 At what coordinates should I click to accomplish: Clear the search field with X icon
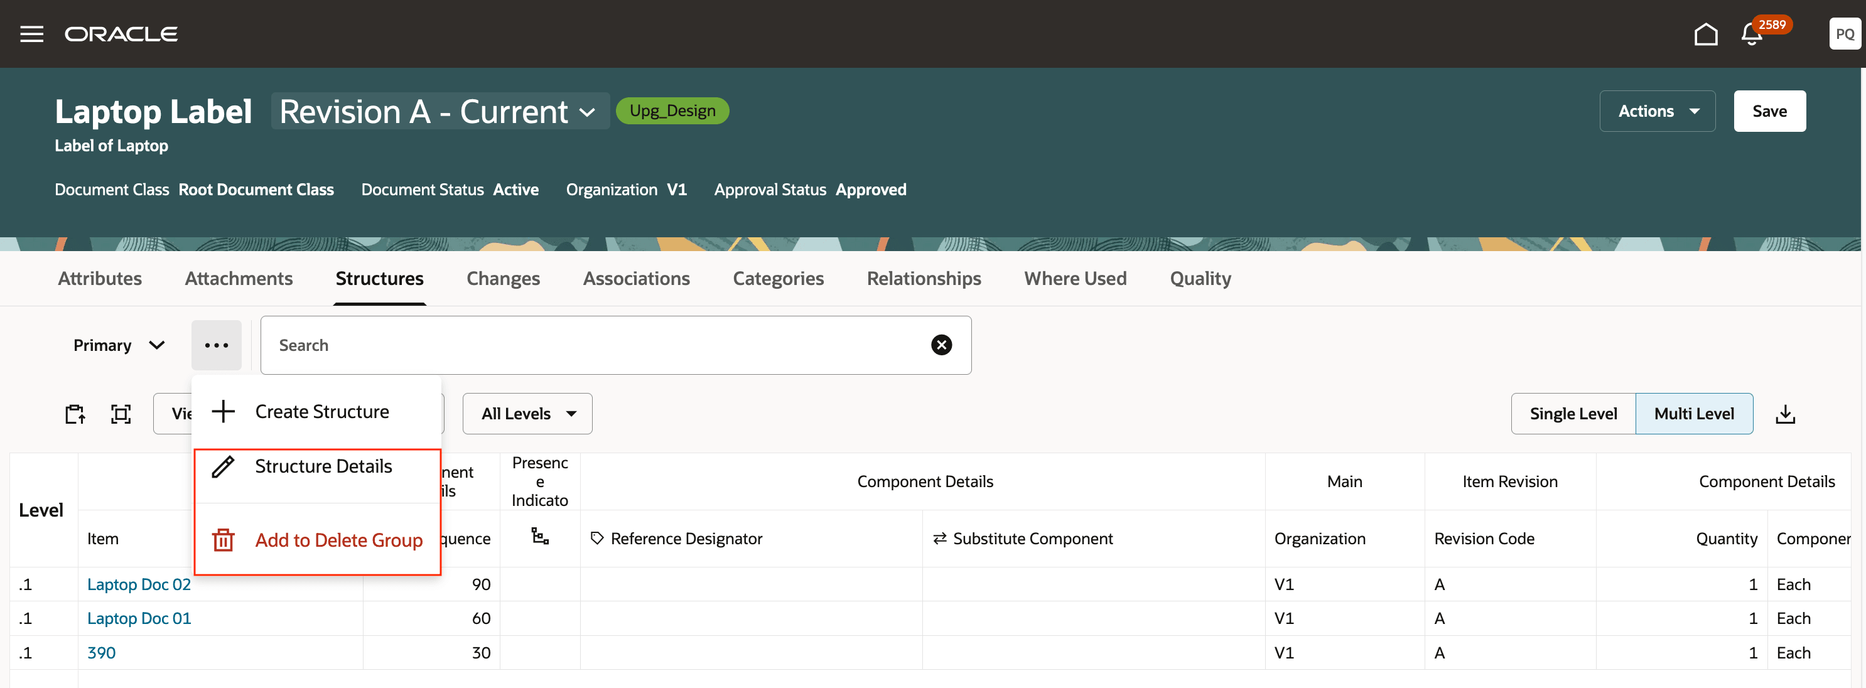click(941, 345)
